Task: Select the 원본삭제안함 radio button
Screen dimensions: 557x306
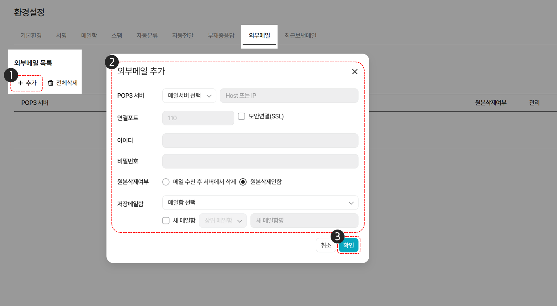Action: point(243,182)
